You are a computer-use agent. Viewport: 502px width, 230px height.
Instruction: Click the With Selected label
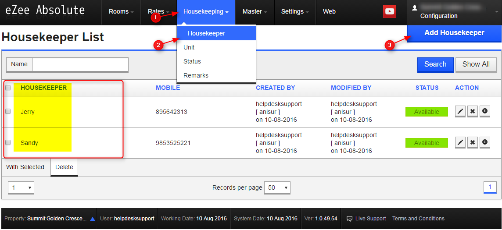pyautogui.click(x=25, y=167)
